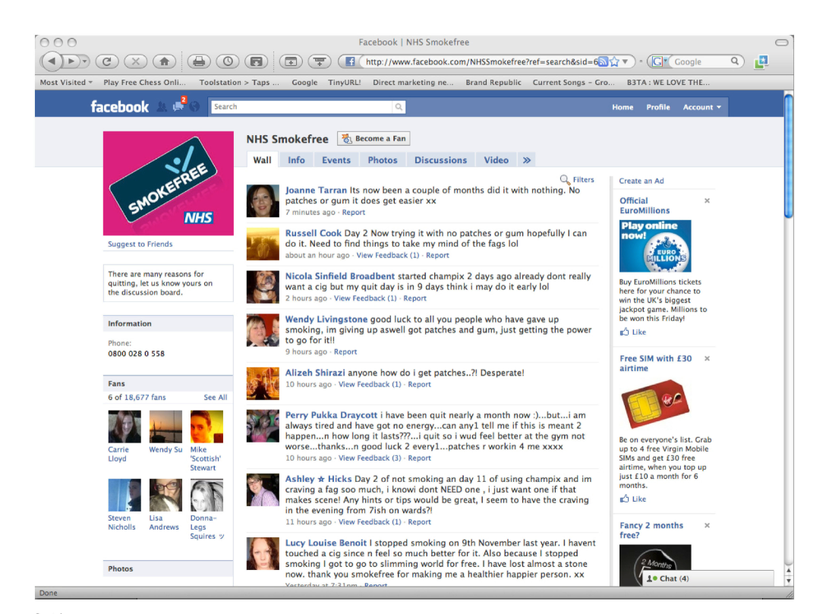Open the TinyURL! bookmark
Screen dimensions: 829x614
point(344,83)
